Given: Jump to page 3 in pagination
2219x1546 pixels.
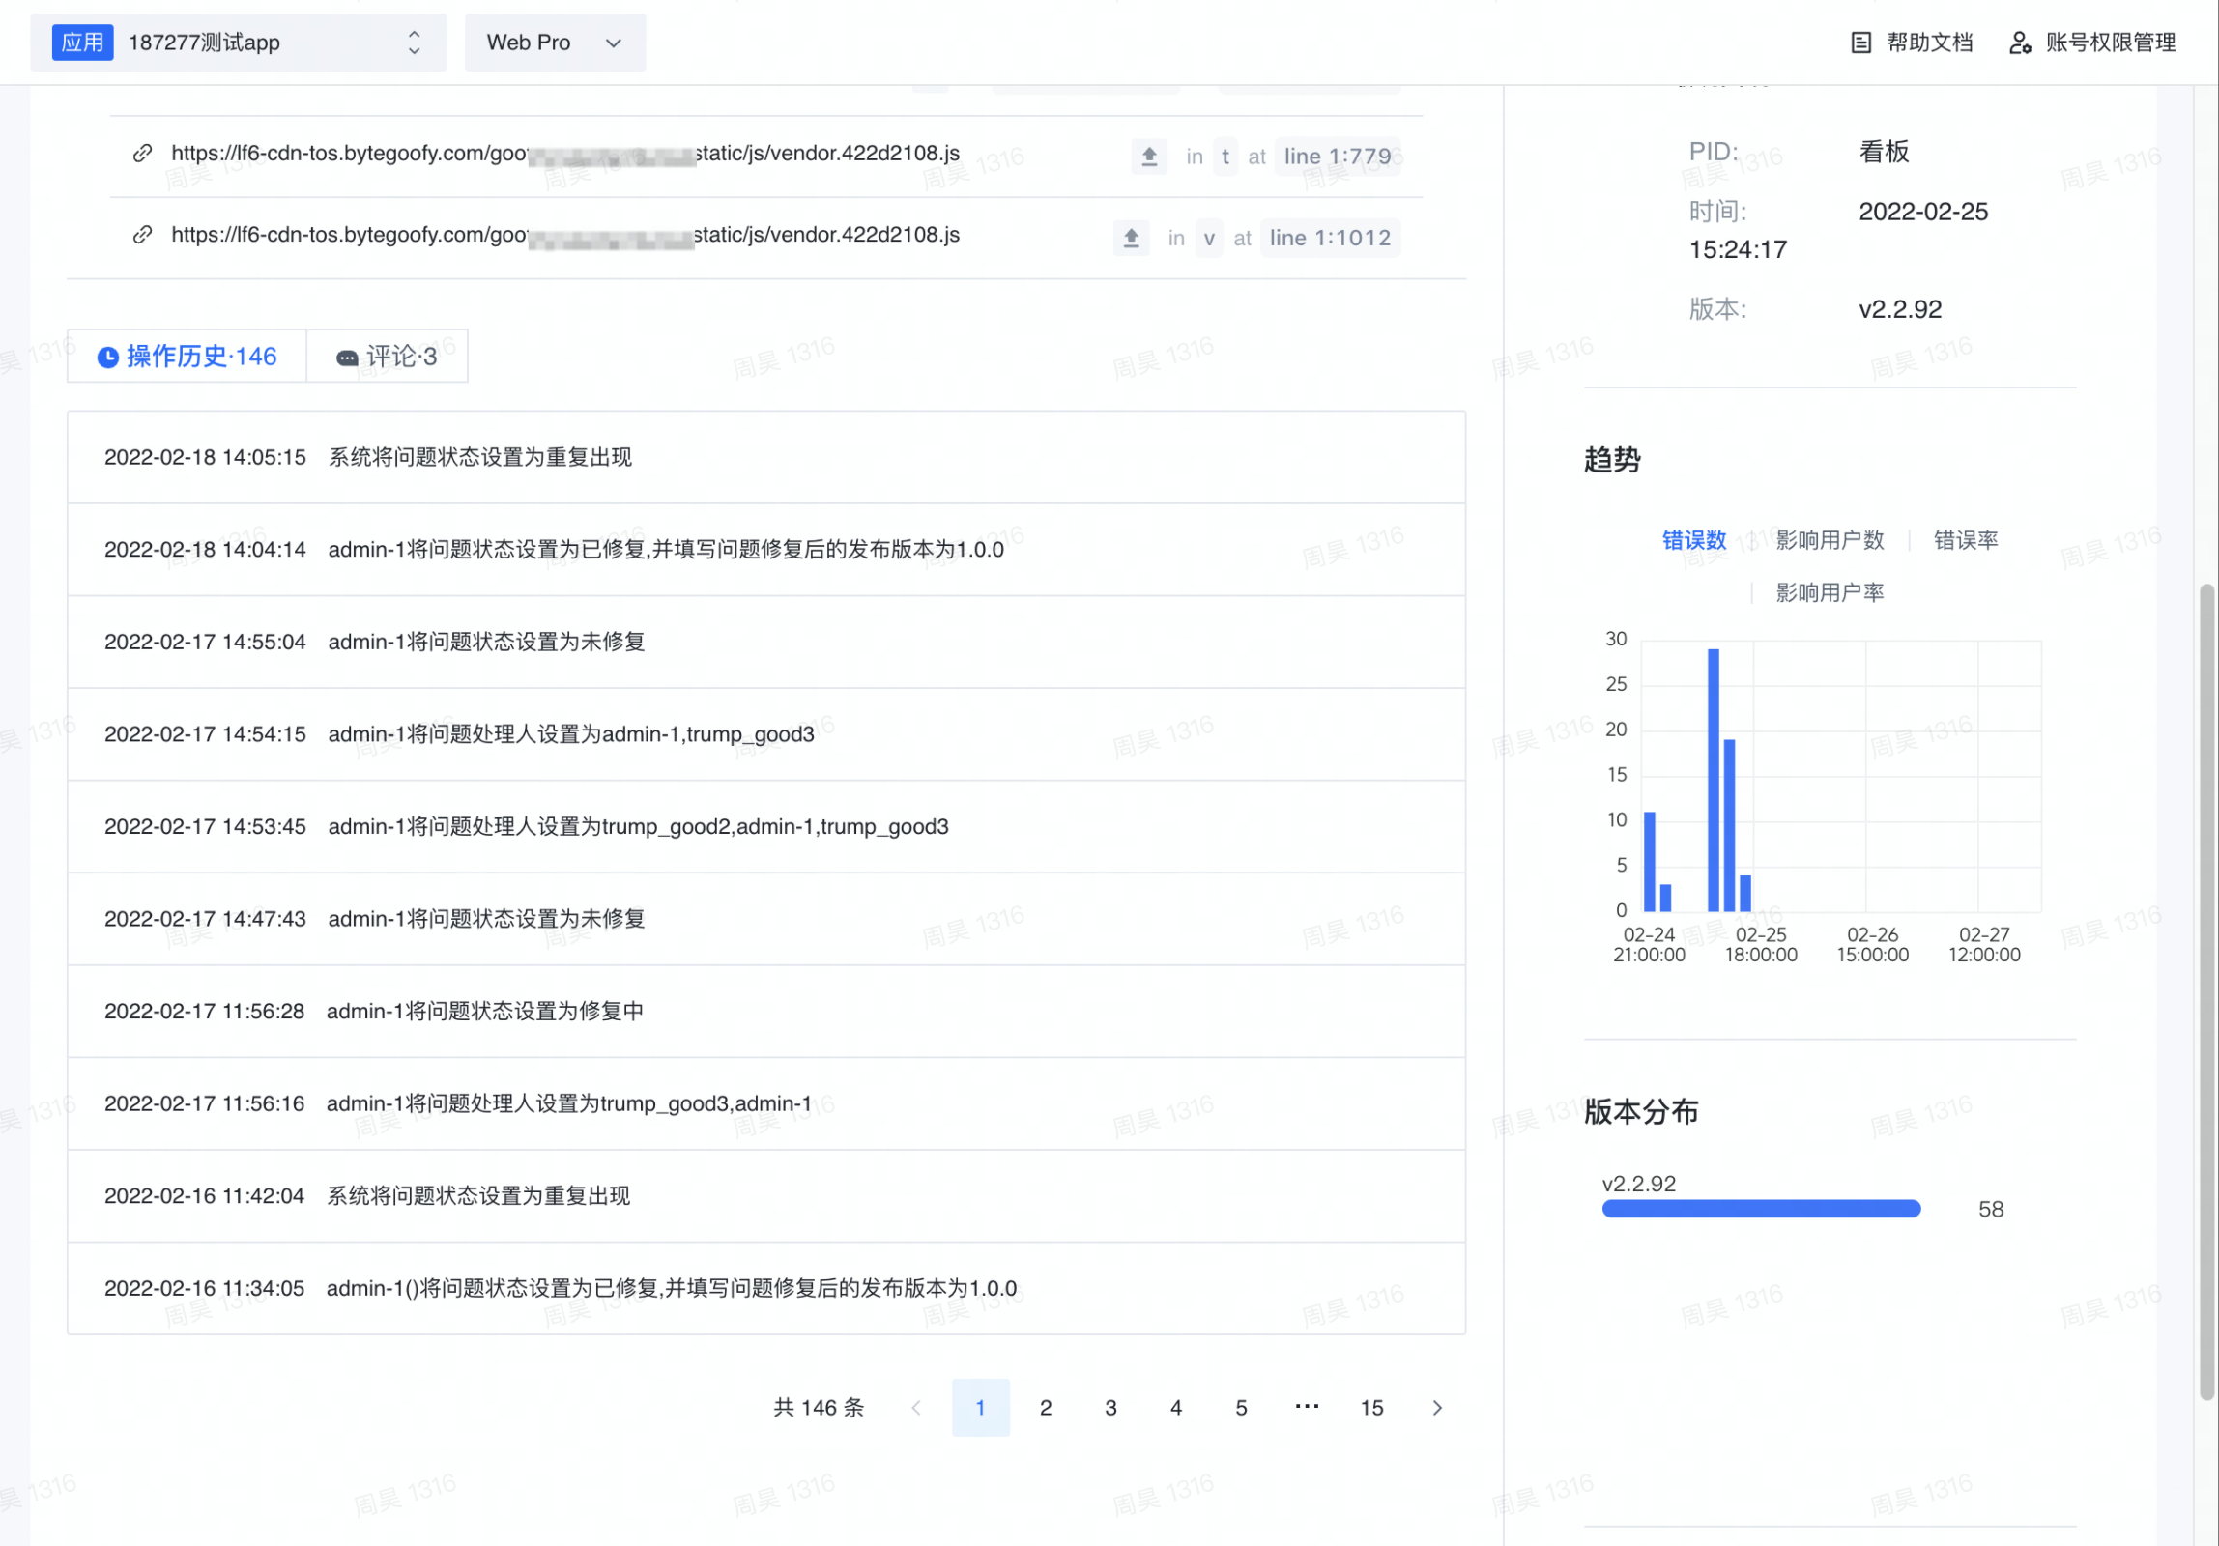Looking at the screenshot, I should pos(1110,1408).
